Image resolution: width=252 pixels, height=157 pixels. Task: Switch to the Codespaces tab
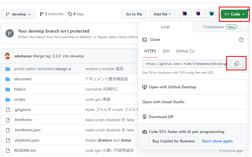coord(220,27)
